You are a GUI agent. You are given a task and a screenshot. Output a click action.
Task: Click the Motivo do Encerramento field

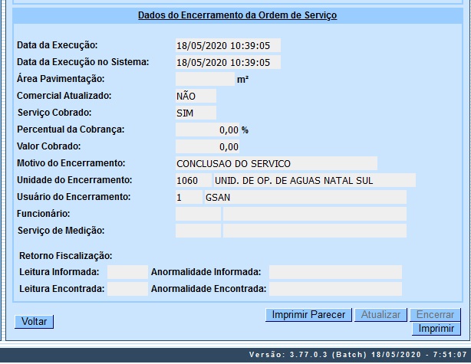(x=276, y=163)
